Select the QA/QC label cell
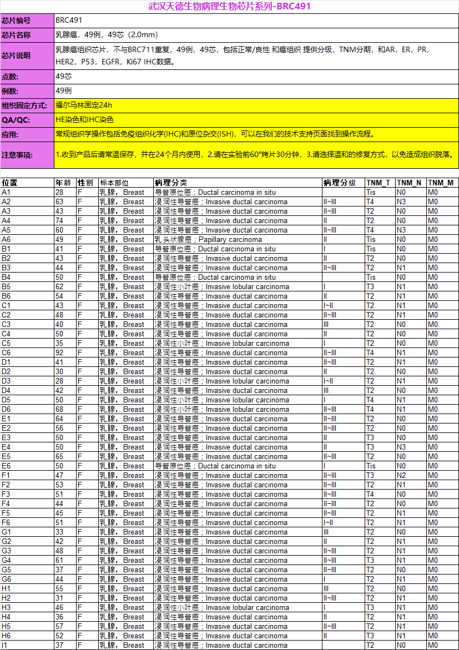 tap(27, 120)
